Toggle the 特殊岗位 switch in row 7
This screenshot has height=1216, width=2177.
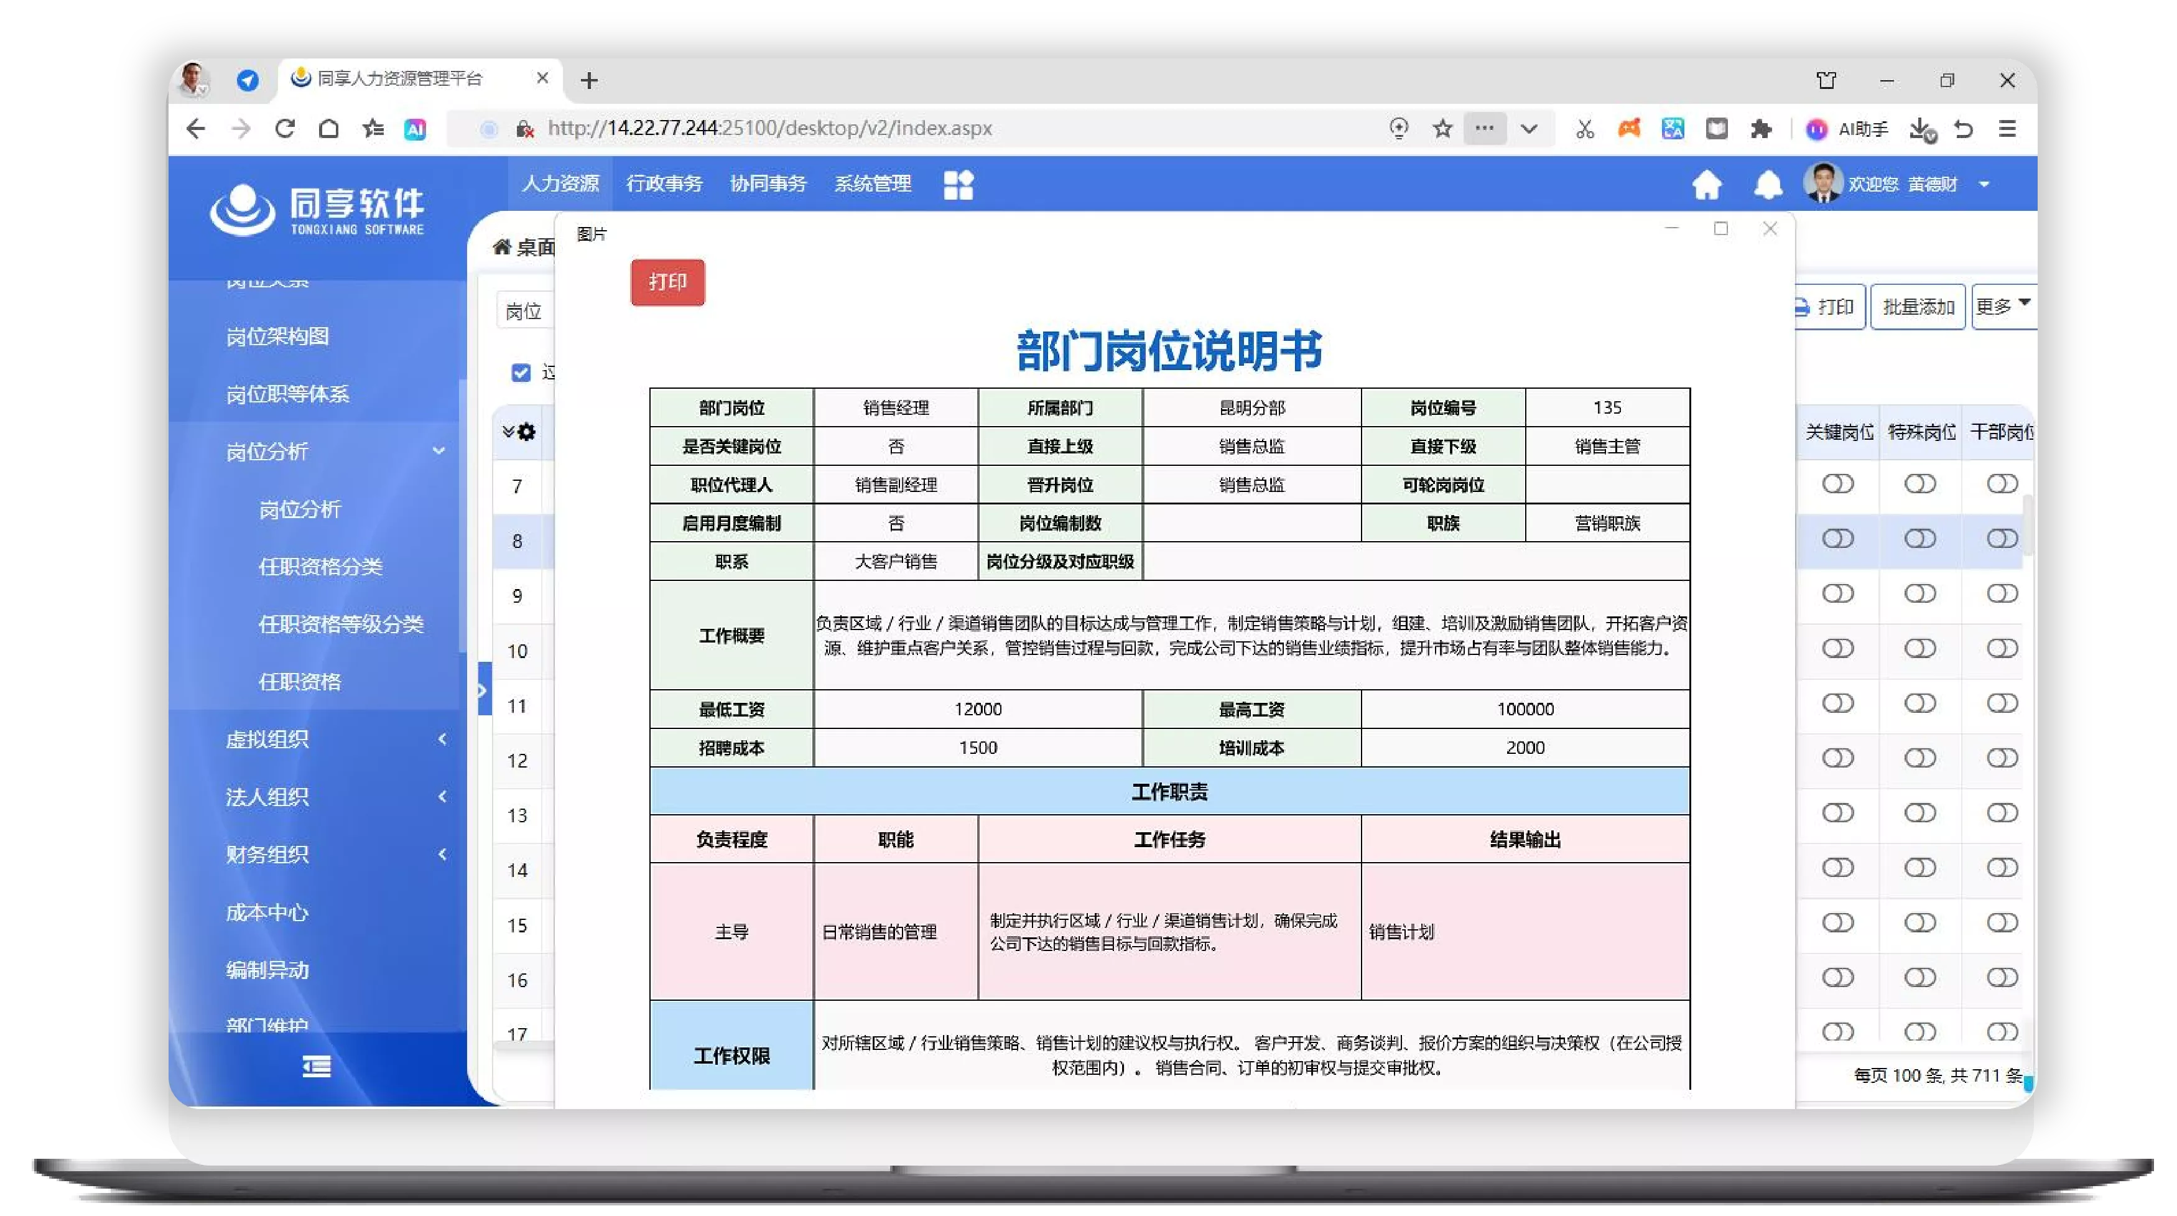click(1920, 483)
